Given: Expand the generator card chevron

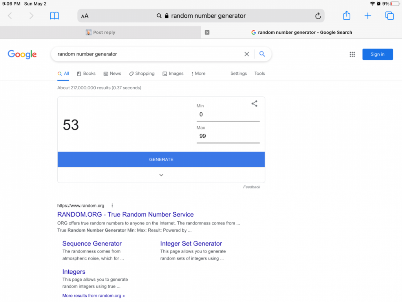Looking at the screenshot, I should [x=161, y=175].
